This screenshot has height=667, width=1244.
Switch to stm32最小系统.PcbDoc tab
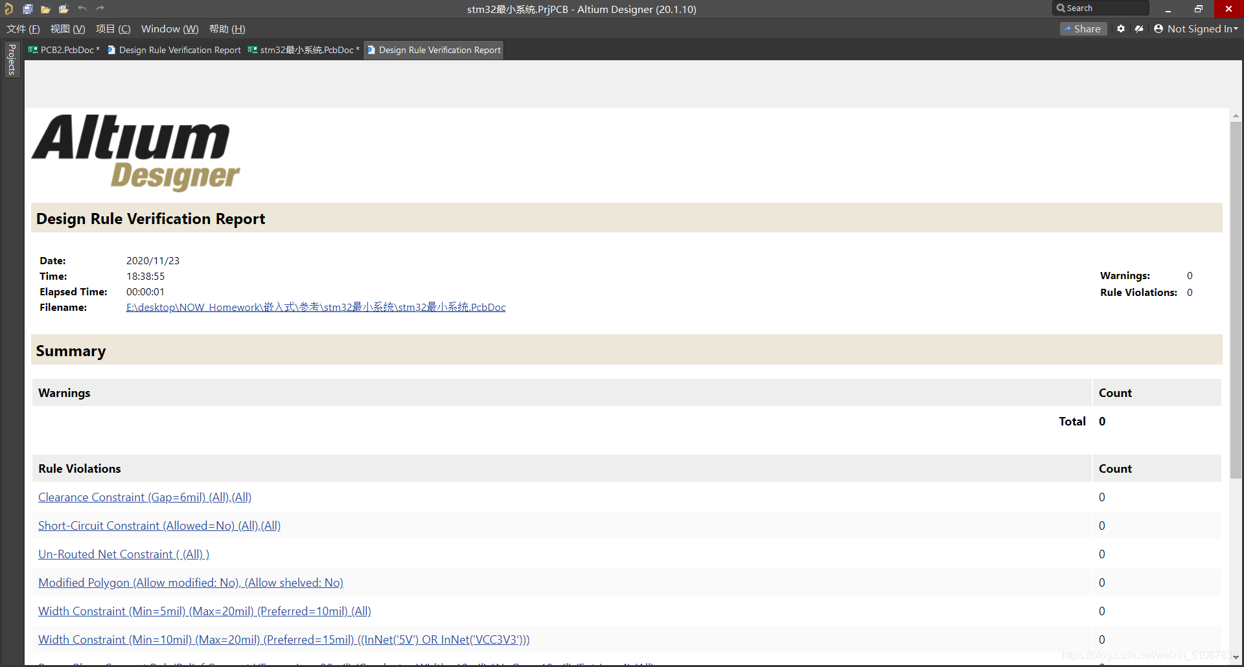pos(304,50)
